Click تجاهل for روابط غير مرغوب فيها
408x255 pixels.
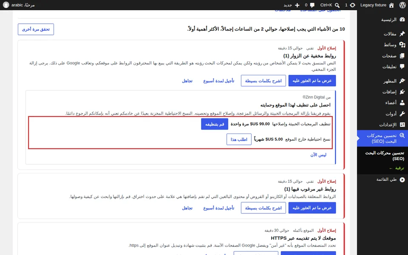tap(187, 208)
